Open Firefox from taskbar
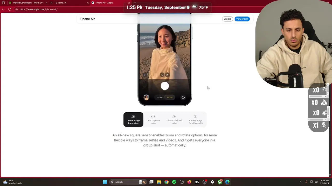The height and width of the screenshot is (186, 332). (189, 182)
